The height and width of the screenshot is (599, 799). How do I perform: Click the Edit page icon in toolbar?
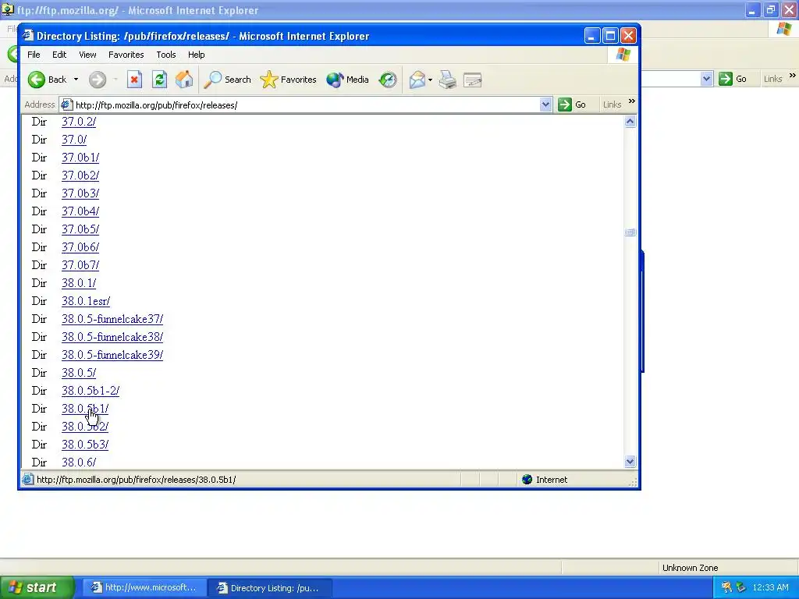tap(473, 80)
